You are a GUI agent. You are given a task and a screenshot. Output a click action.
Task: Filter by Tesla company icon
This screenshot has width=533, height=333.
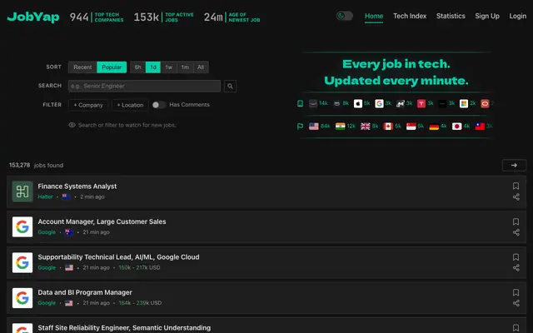421,103
